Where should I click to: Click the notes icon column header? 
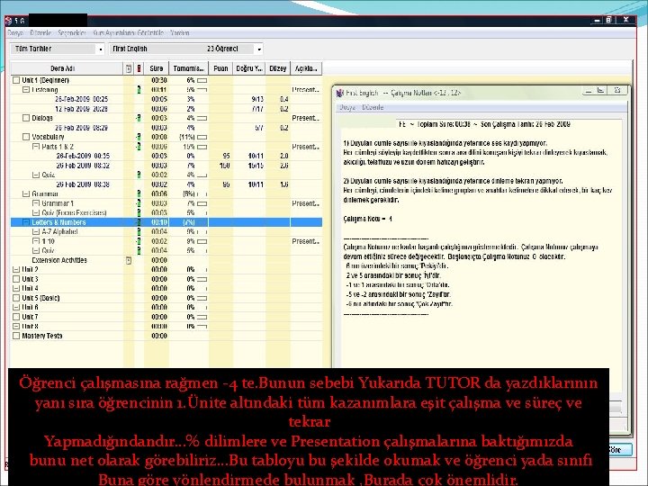coord(129,68)
